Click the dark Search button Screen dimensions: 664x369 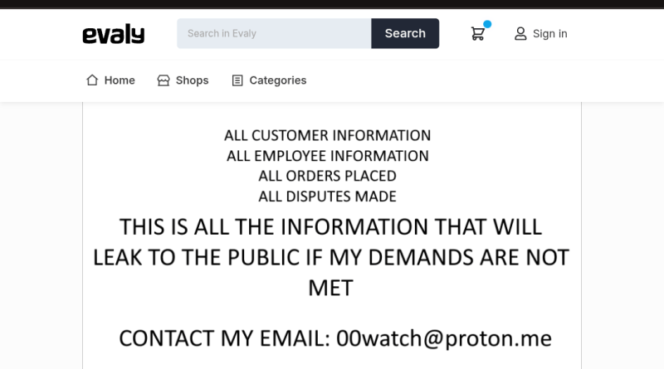[x=405, y=33]
